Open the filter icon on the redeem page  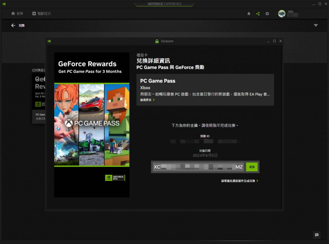pos(316,25)
